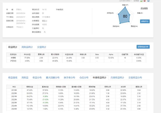Open the 评分规则 link
This screenshot has width=161, height=113.
coord(144,8)
